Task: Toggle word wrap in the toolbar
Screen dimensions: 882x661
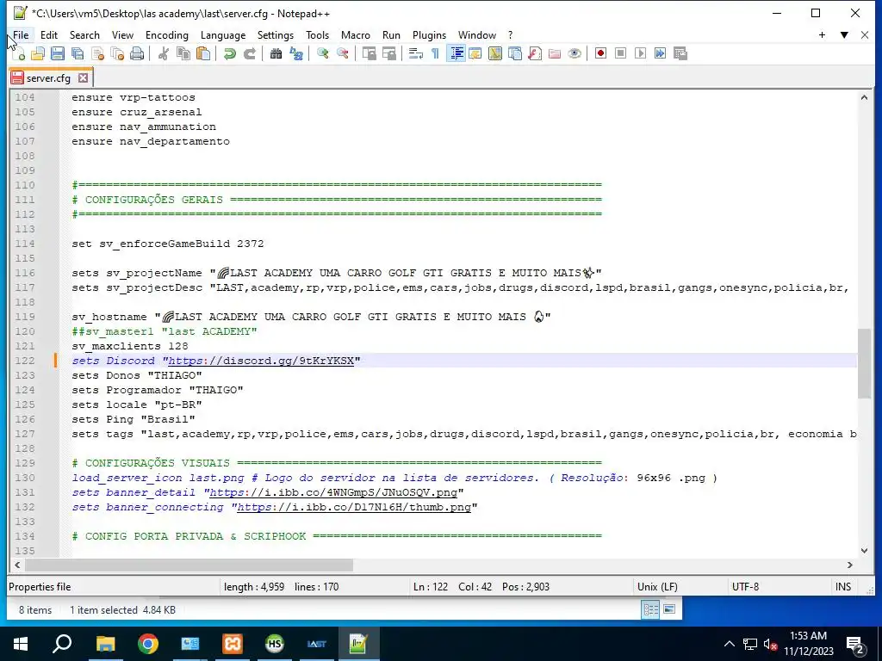Action: [x=416, y=53]
